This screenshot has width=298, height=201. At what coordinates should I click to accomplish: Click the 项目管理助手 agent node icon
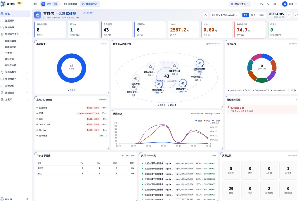pyautogui.click(x=174, y=66)
